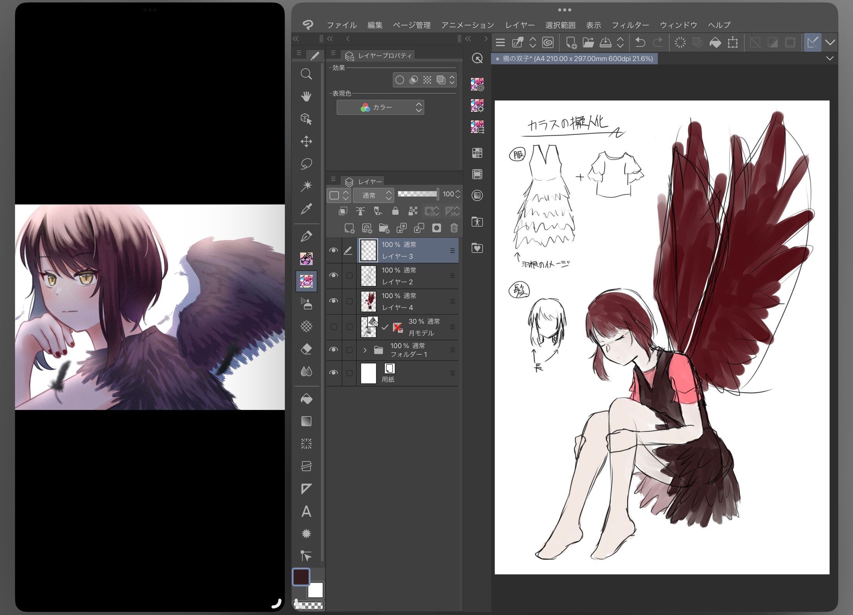Click Create new layer folder icon

pos(384,228)
